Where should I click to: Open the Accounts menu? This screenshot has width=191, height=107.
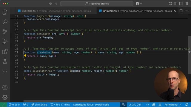(5, 87)
